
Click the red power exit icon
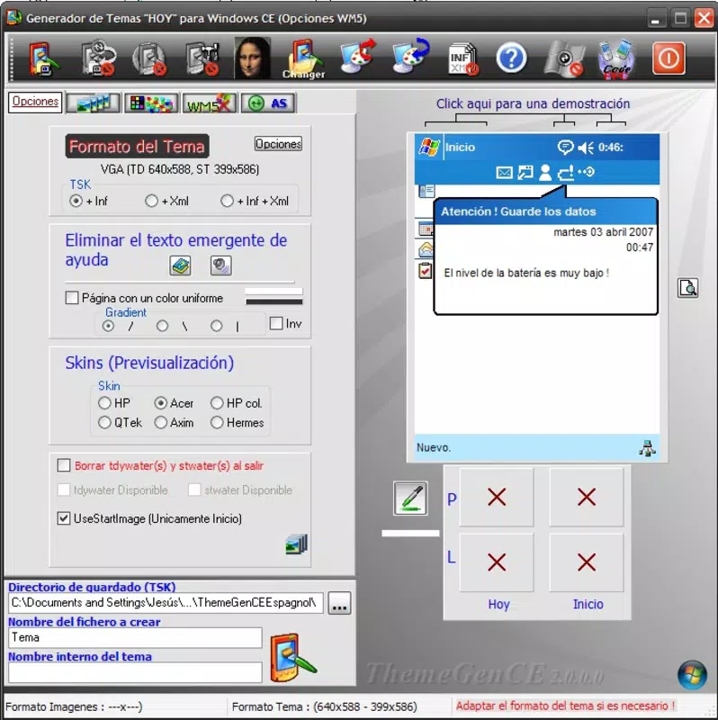tap(669, 58)
